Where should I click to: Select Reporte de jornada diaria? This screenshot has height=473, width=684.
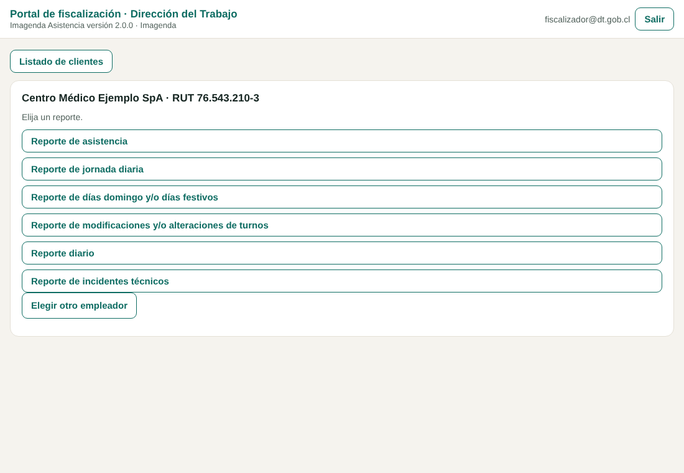(x=342, y=169)
